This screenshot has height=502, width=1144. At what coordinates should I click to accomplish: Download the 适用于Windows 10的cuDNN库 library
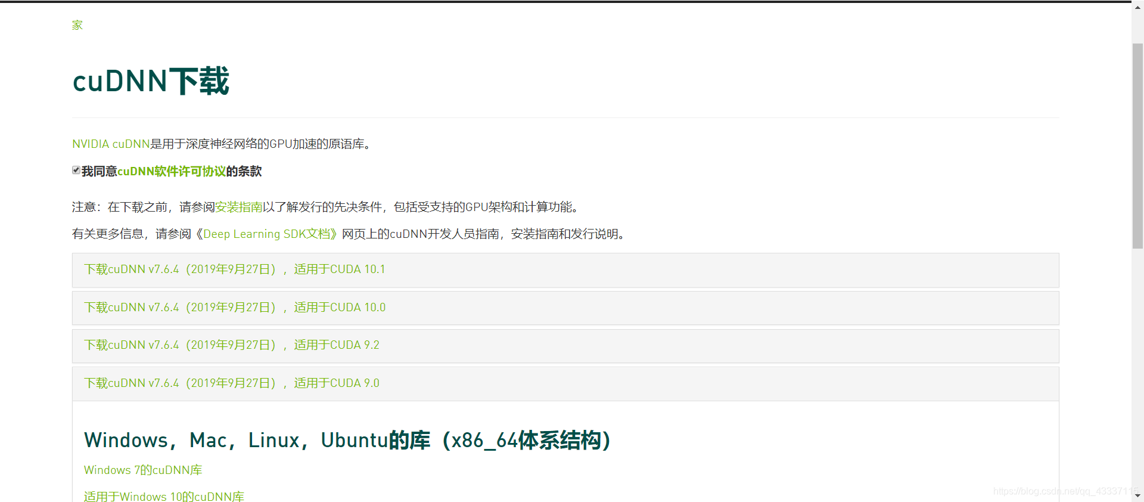(164, 496)
